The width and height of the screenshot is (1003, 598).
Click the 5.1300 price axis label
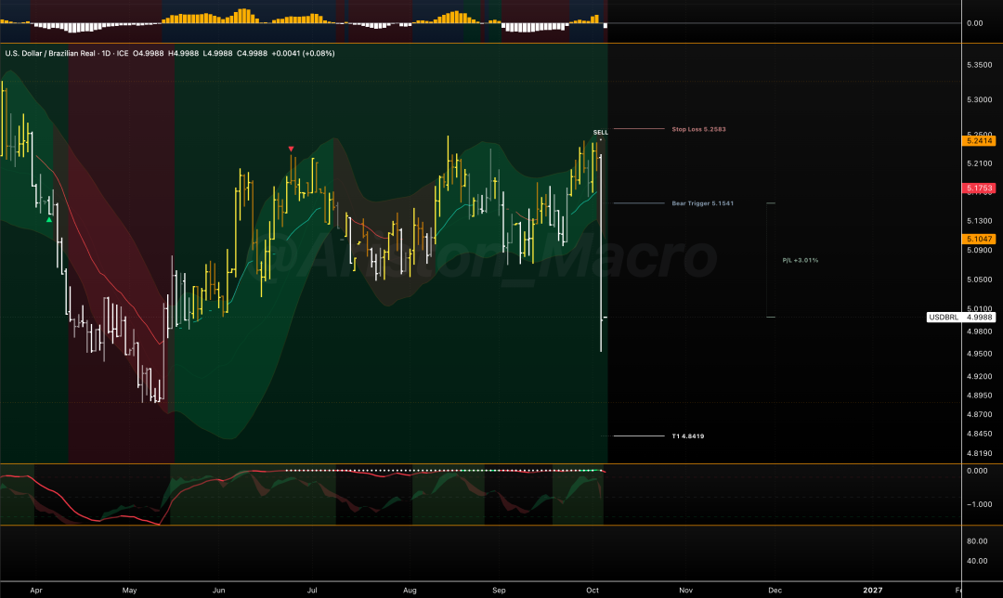(x=980, y=221)
